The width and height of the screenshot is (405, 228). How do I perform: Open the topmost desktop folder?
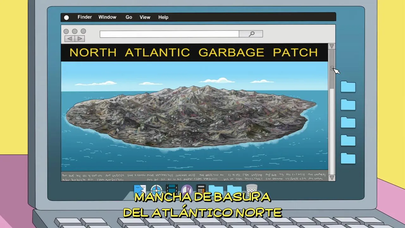pos(348,86)
